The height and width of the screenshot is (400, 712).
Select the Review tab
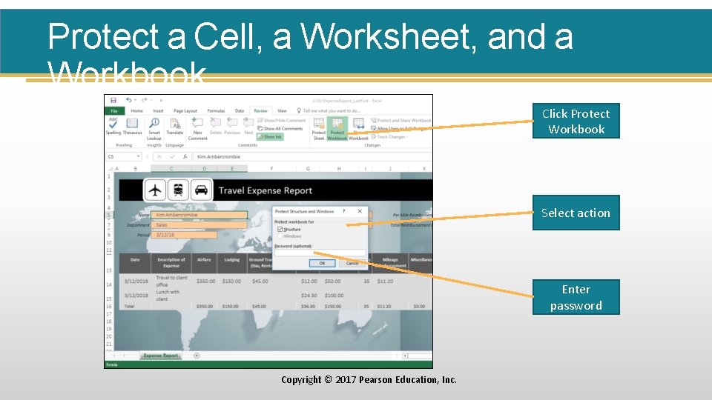tap(260, 110)
